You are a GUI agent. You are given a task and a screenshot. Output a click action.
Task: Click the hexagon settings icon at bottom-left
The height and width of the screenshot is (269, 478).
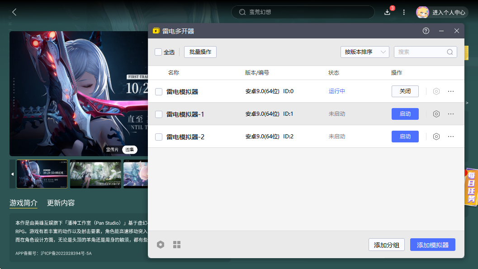161,245
